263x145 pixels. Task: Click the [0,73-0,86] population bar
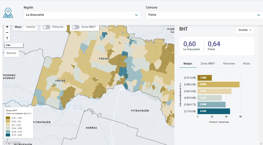point(214,111)
